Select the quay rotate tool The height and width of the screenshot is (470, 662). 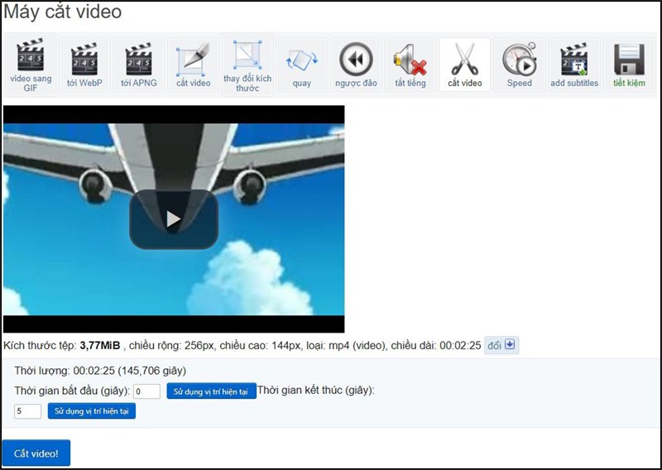click(301, 65)
